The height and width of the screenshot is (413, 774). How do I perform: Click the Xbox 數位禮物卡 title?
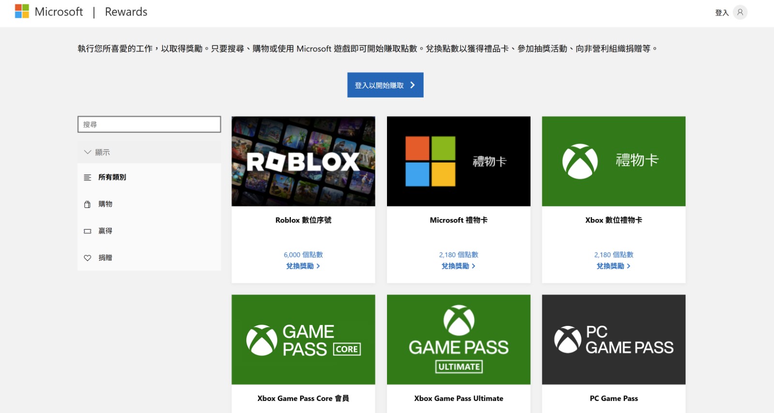[x=614, y=220]
